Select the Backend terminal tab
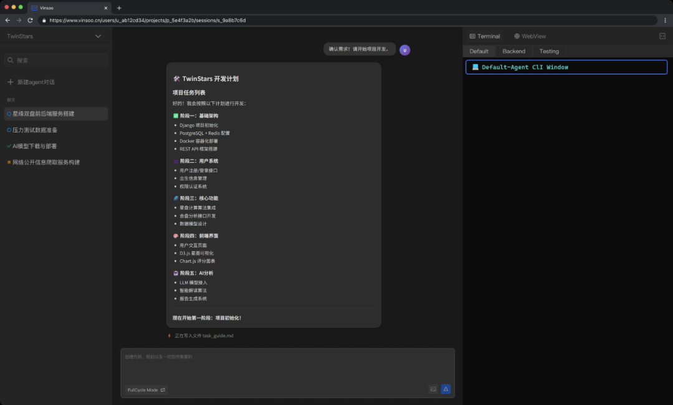Image resolution: width=673 pixels, height=405 pixels. [x=513, y=51]
